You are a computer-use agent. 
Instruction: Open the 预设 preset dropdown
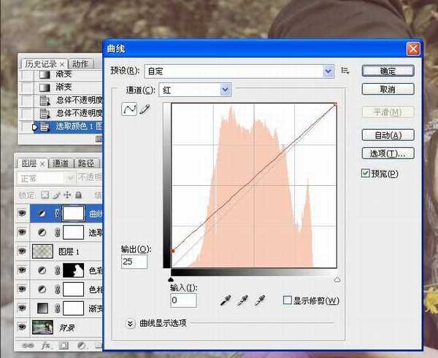click(328, 71)
